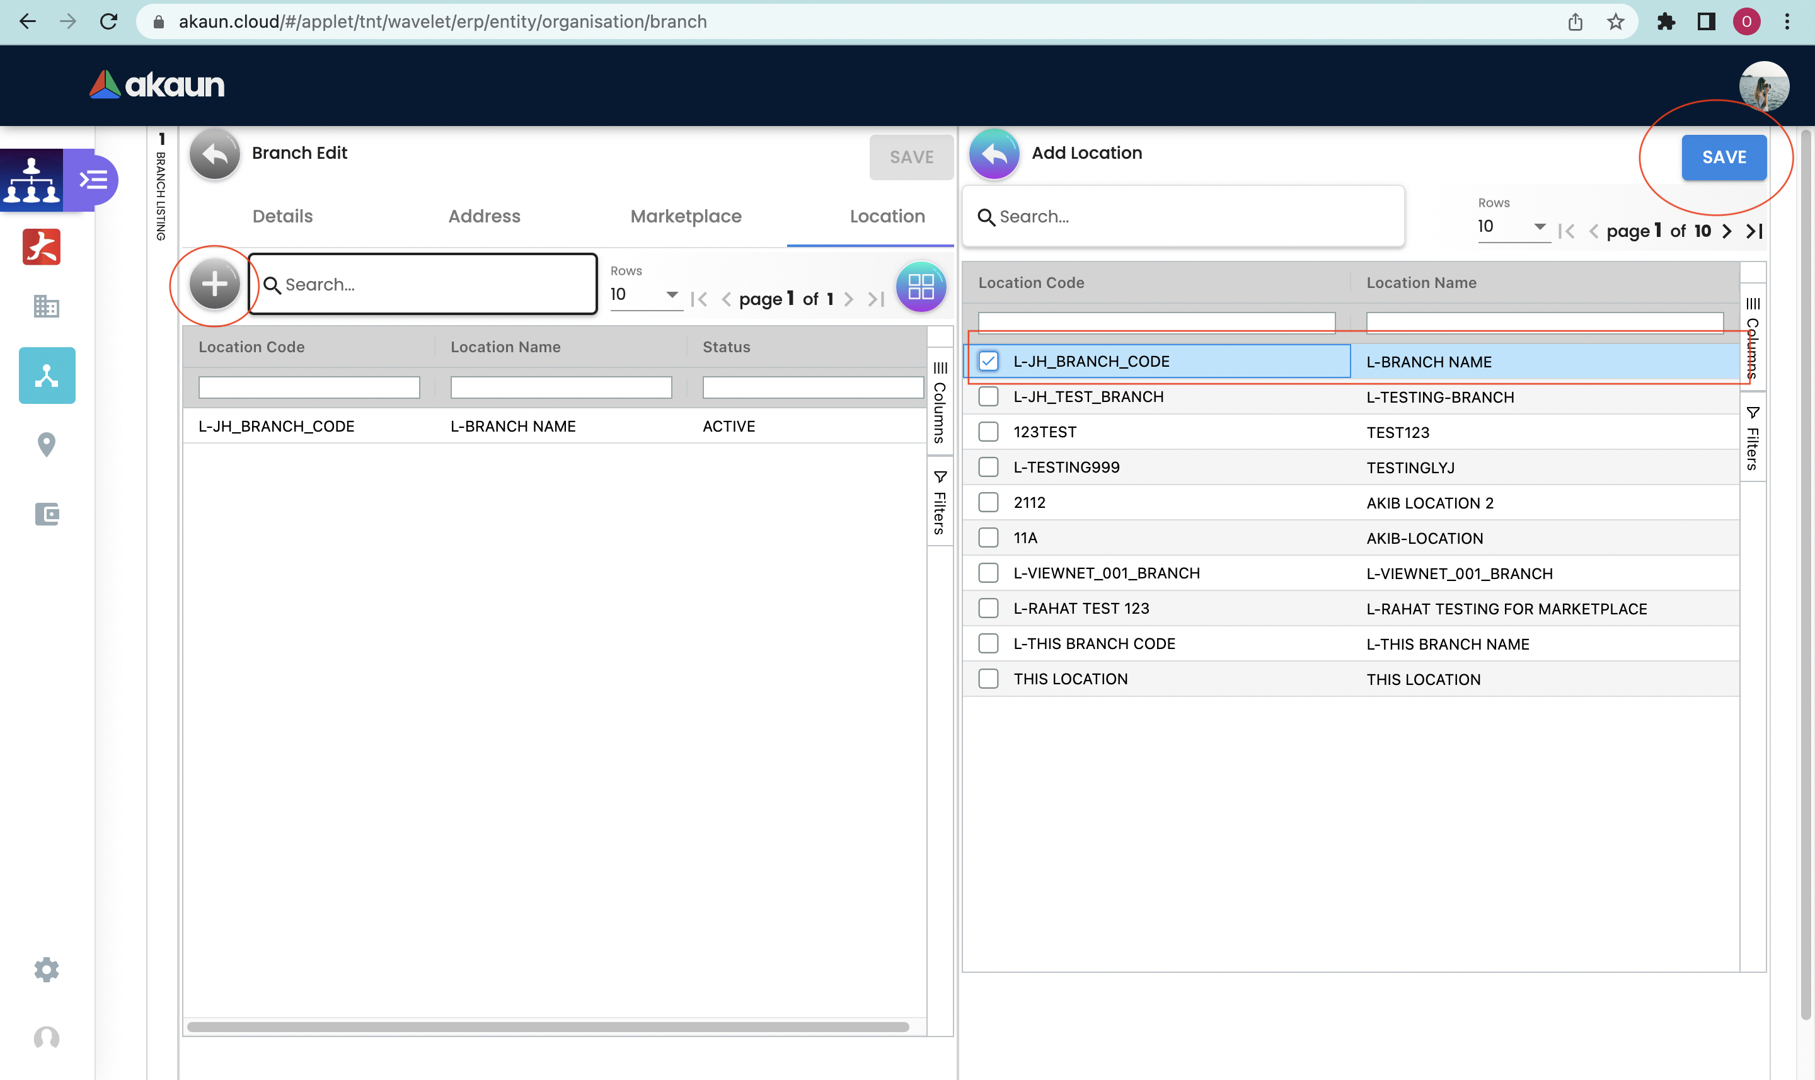The height and width of the screenshot is (1080, 1815).
Task: Click the gray Branch Edit back arrow
Action: pos(214,154)
